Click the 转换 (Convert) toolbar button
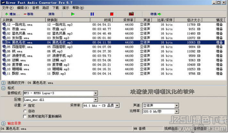Viewport: 228px width, 133px height. click(x=156, y=14)
